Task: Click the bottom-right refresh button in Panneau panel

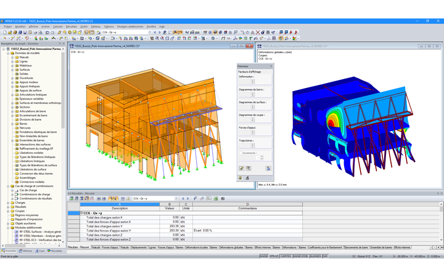Action: click(x=268, y=168)
